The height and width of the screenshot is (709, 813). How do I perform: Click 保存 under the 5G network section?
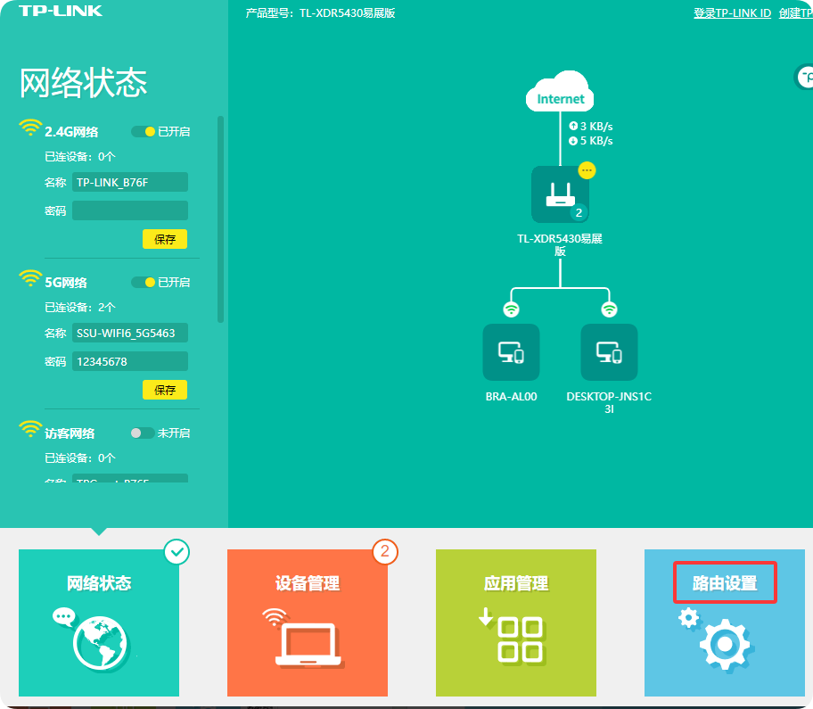point(165,390)
